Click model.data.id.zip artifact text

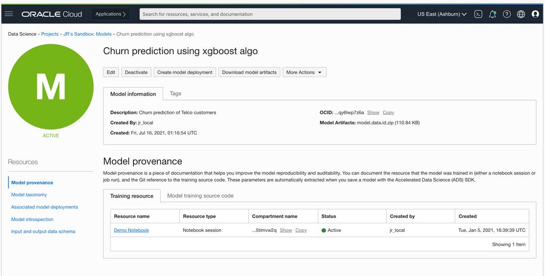tap(388, 123)
